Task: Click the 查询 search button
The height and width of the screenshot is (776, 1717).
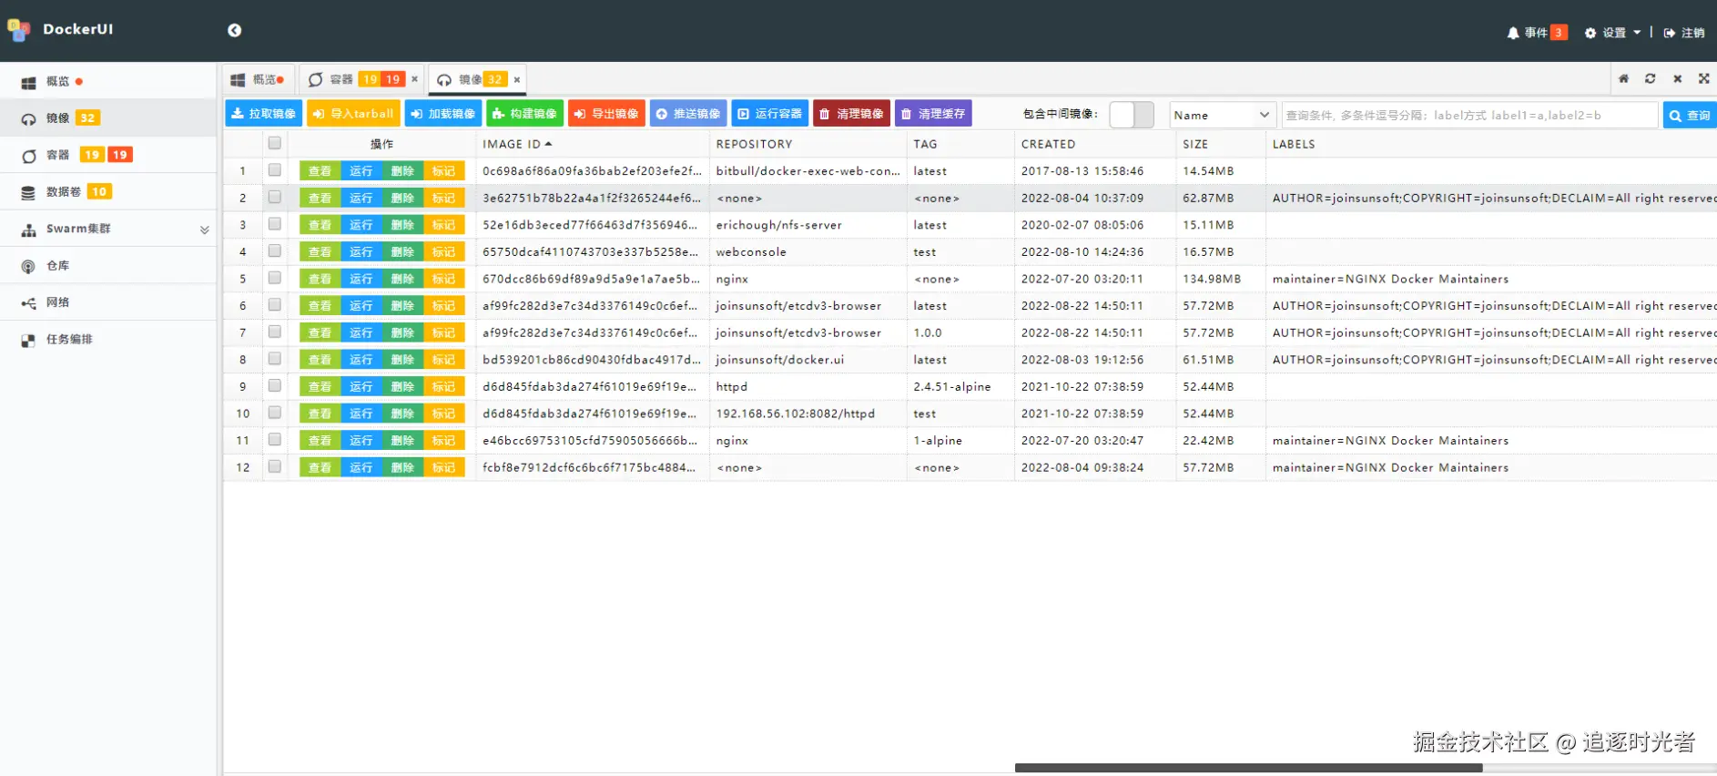Action: (1690, 115)
